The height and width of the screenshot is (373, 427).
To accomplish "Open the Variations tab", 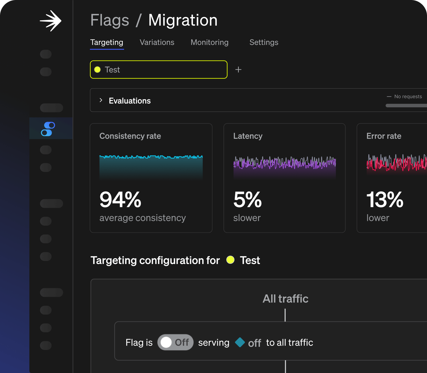I will 157,42.
